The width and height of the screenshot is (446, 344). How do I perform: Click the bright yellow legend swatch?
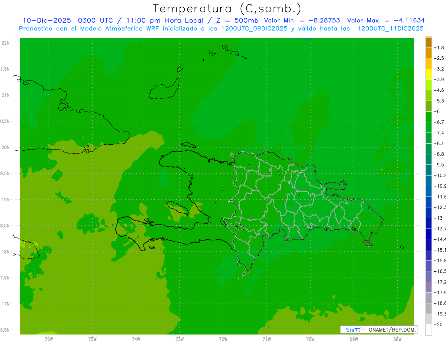pyautogui.click(x=429, y=74)
